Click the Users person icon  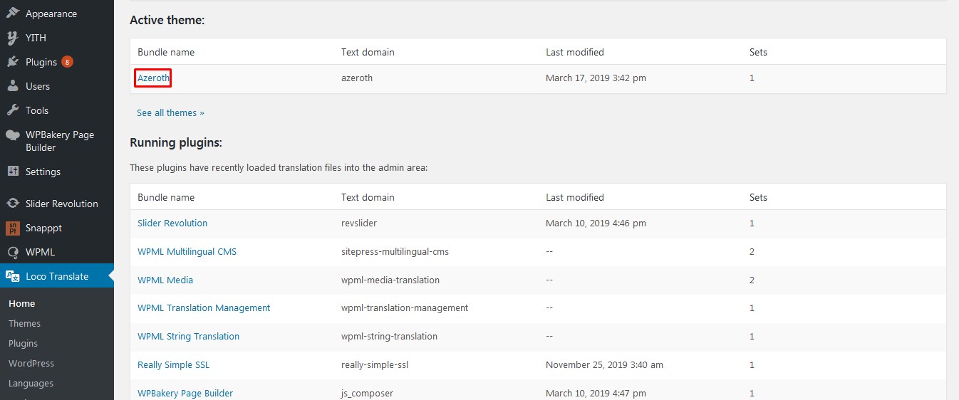click(12, 86)
